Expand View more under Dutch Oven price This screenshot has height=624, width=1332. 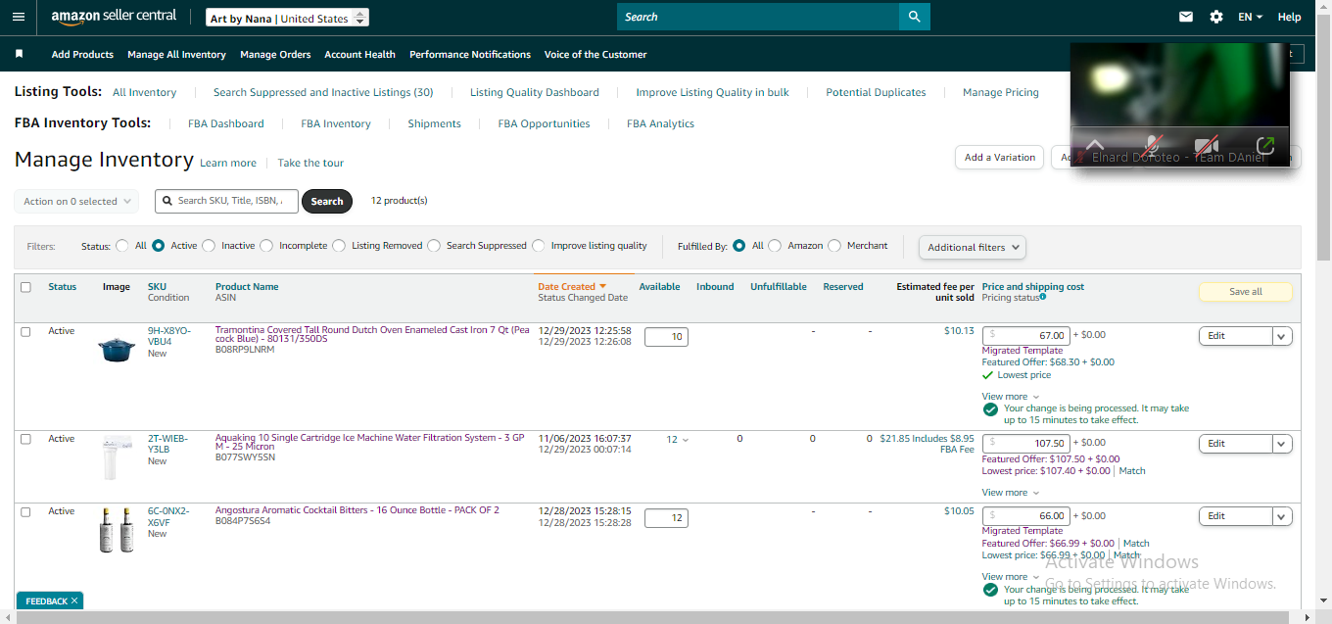click(1011, 397)
